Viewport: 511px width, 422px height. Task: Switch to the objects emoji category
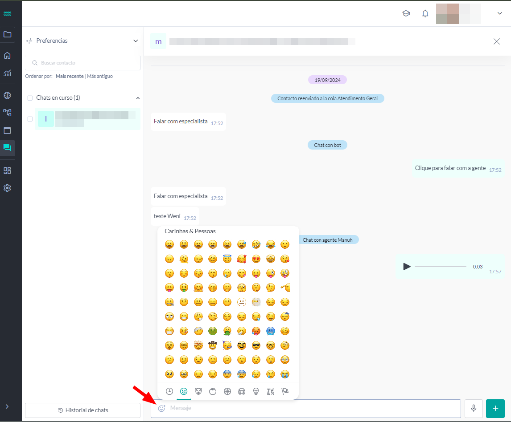pyautogui.click(x=256, y=391)
